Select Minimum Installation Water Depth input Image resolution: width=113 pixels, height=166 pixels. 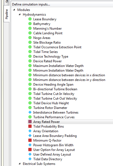tap(58, 71)
